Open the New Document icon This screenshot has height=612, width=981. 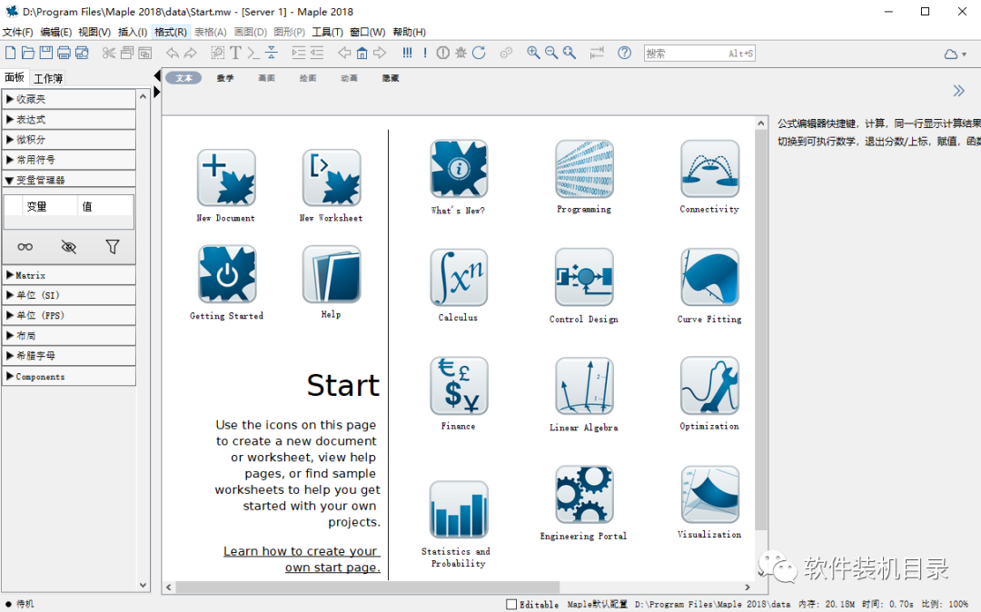click(x=226, y=178)
